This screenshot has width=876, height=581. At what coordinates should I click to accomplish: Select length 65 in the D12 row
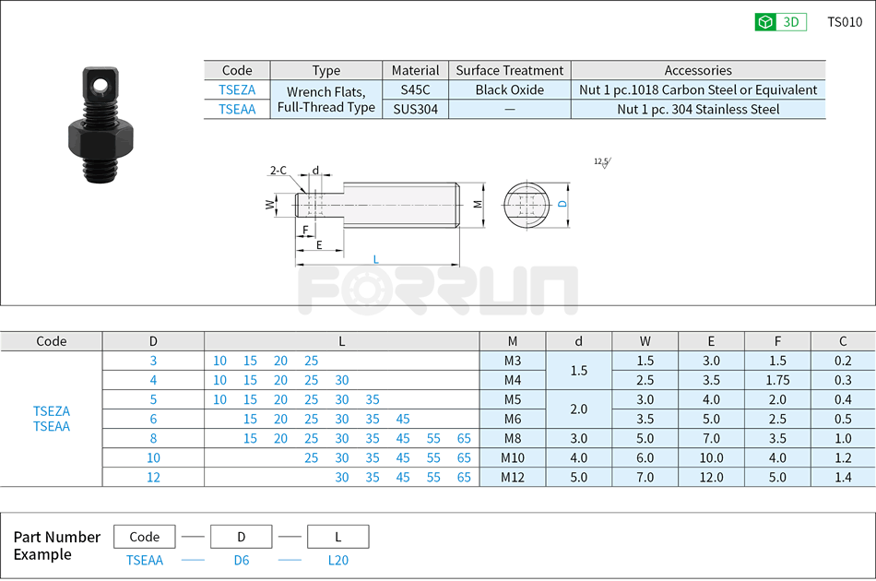[463, 477]
